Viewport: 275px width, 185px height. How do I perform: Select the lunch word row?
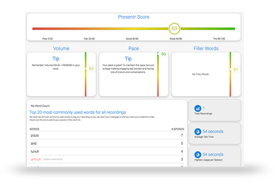(107, 151)
